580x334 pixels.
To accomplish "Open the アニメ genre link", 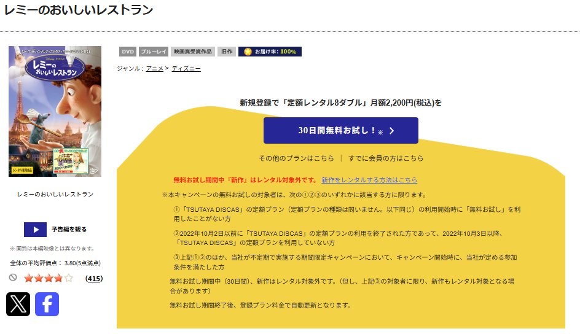I will [x=155, y=68].
